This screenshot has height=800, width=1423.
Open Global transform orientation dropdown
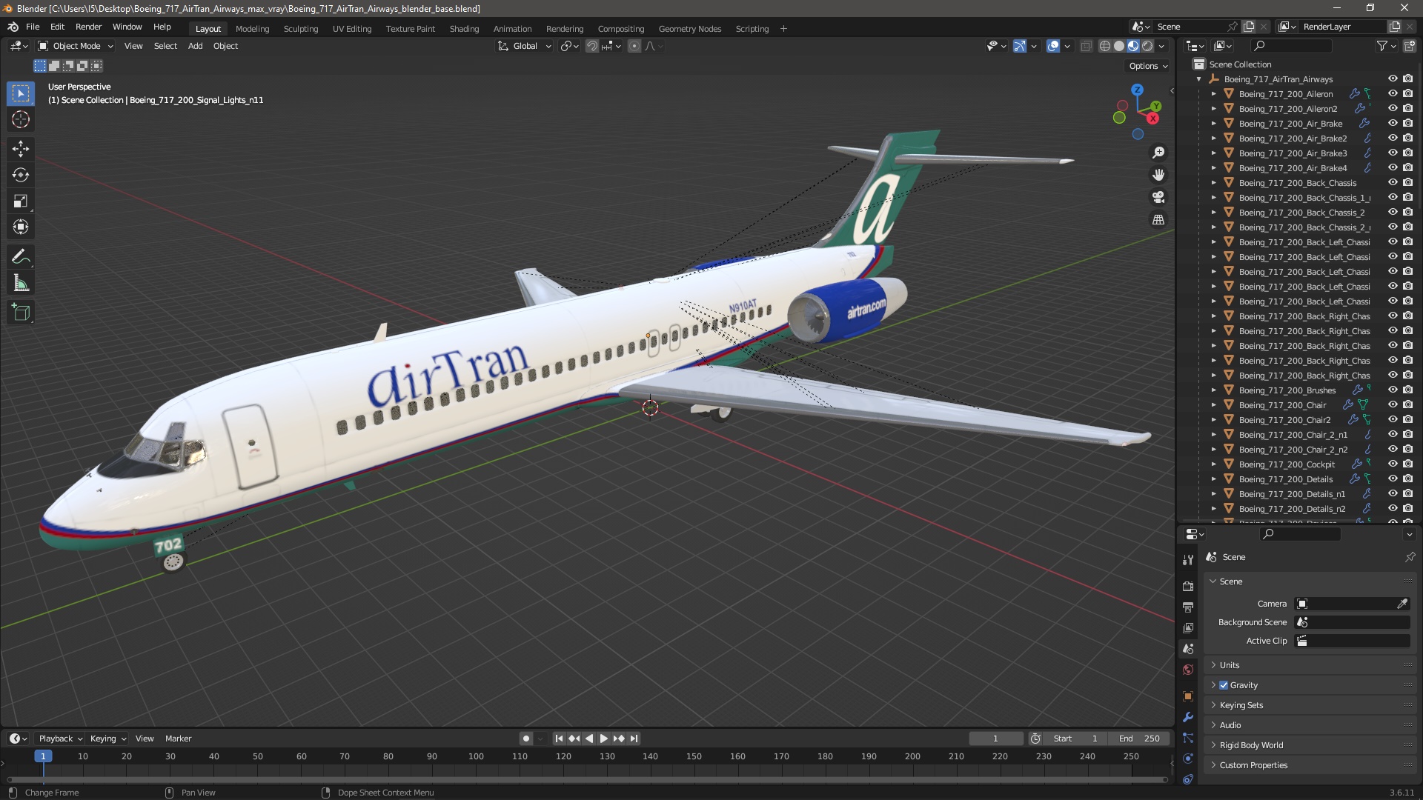tap(525, 46)
